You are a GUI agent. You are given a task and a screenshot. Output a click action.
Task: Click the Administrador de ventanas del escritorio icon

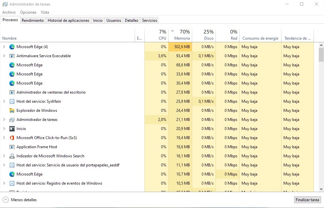pyautogui.click(x=12, y=92)
